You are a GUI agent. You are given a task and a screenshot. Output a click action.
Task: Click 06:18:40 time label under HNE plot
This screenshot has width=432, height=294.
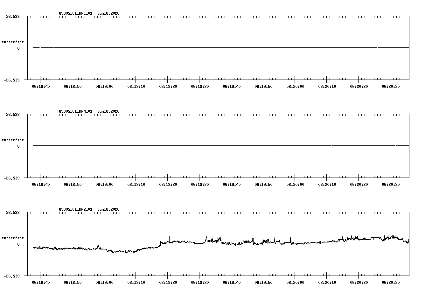point(41,87)
